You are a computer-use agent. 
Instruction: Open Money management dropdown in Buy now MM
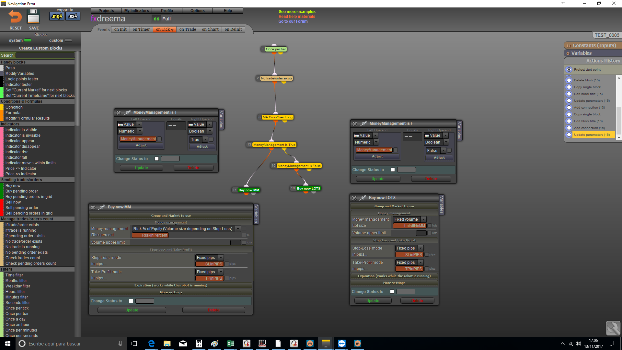pos(238,229)
